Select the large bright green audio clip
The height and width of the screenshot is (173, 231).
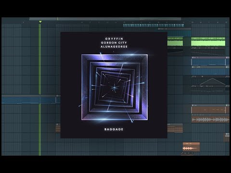pos(208,42)
